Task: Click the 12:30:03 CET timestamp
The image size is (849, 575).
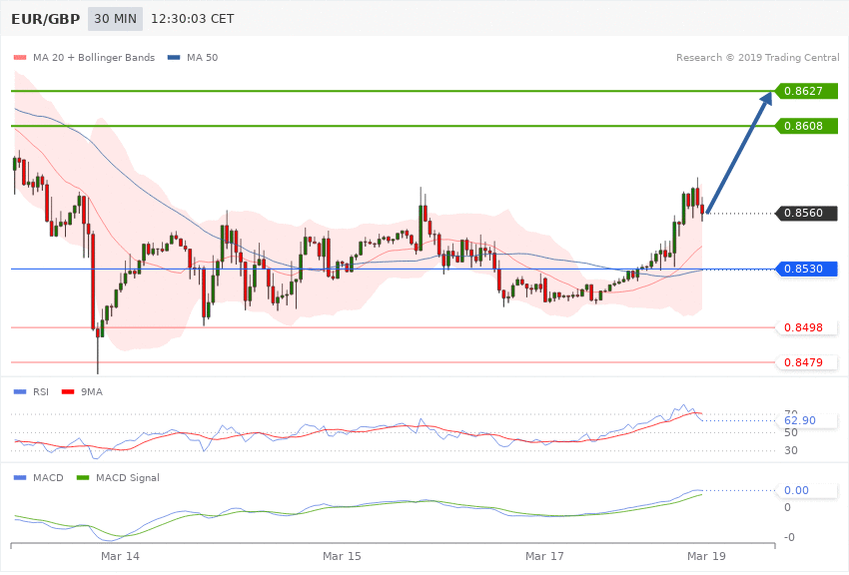Action: 192,19
